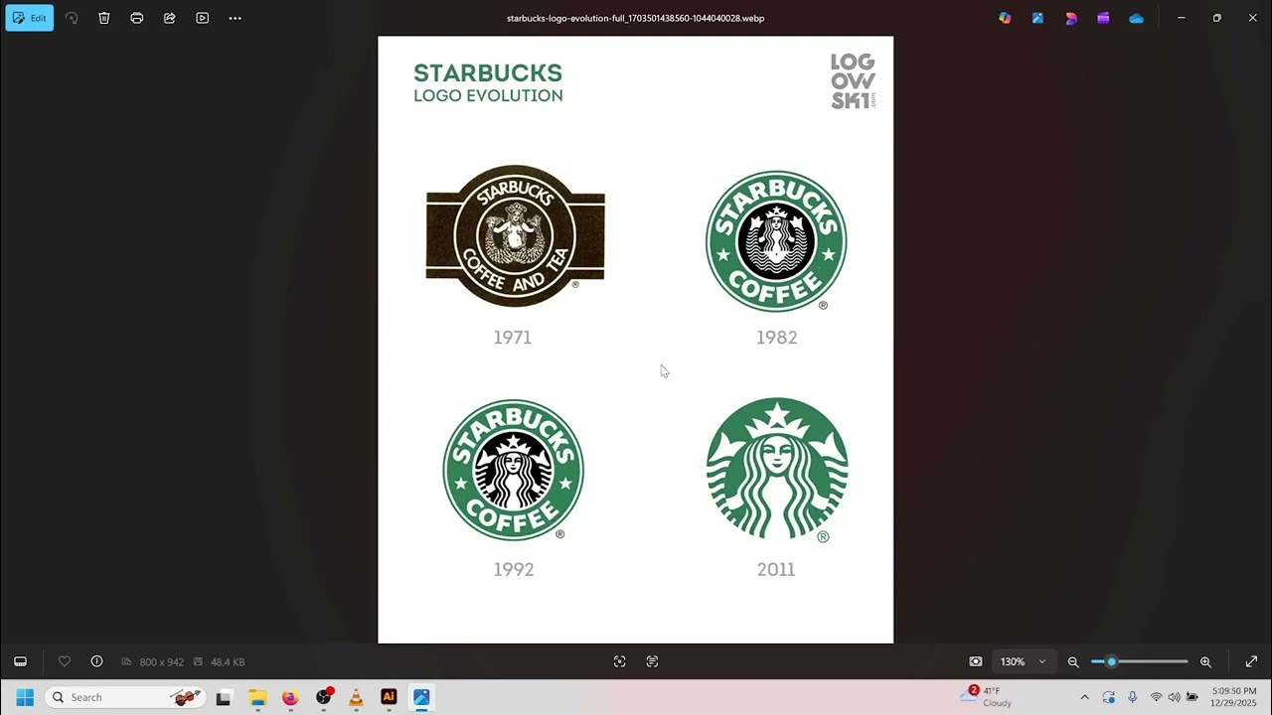Click the scan text icon

click(x=652, y=661)
